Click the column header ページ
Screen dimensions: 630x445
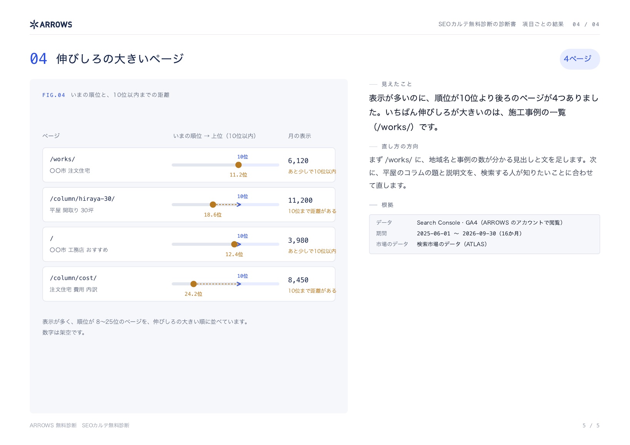click(x=51, y=136)
